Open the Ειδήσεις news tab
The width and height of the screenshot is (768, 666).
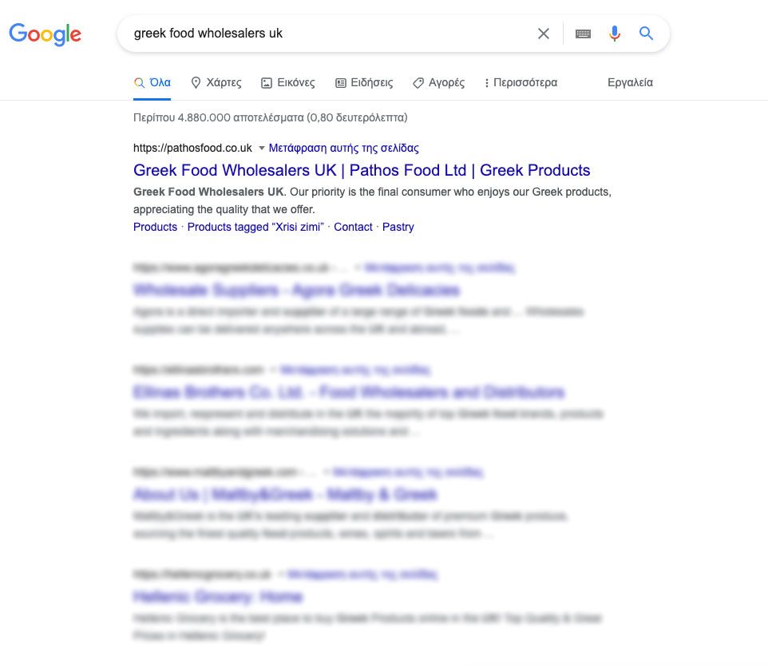pos(363,82)
